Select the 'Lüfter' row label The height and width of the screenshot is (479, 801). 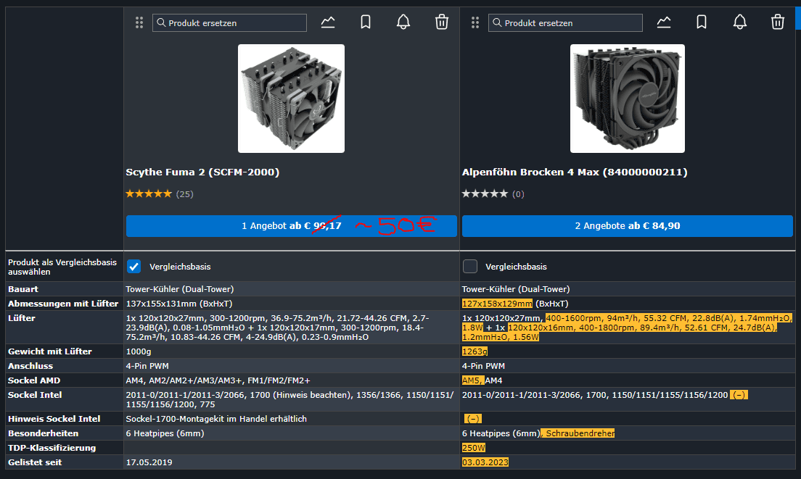(22, 318)
